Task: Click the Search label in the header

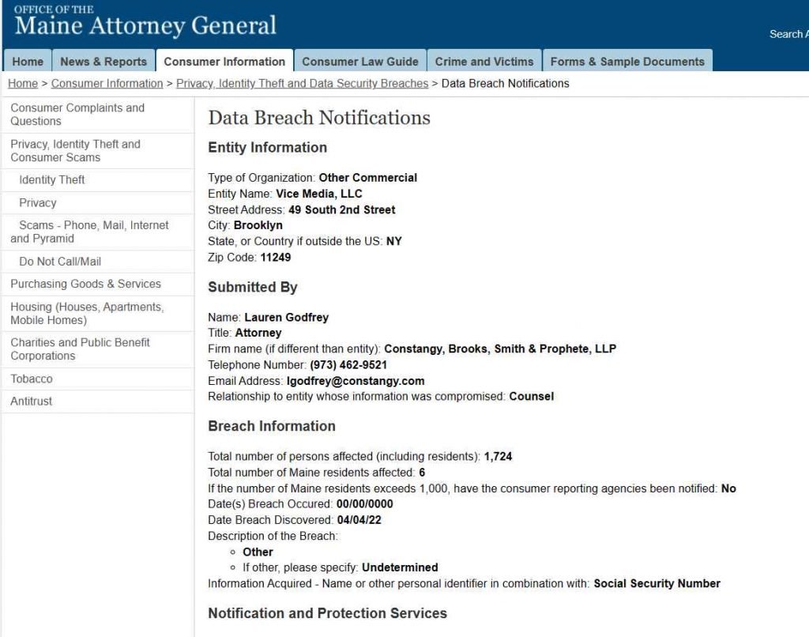Action: (x=788, y=34)
